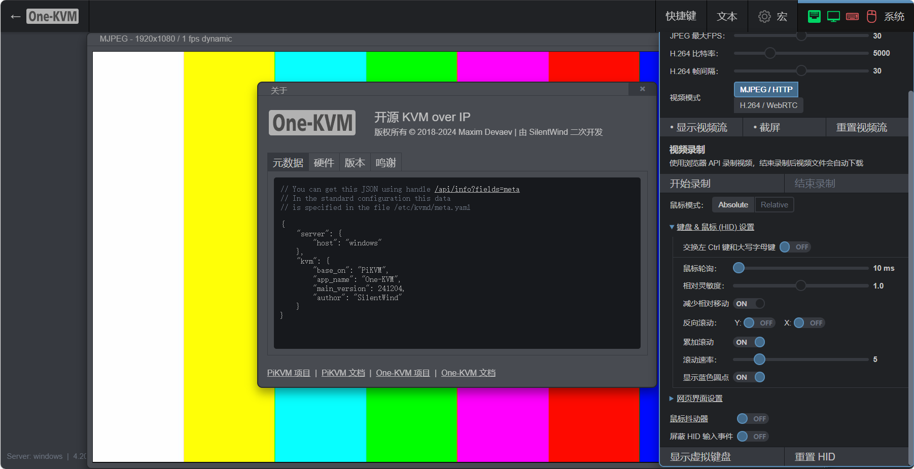
Task: Switch to the 硬件 tab
Action: coord(324,163)
